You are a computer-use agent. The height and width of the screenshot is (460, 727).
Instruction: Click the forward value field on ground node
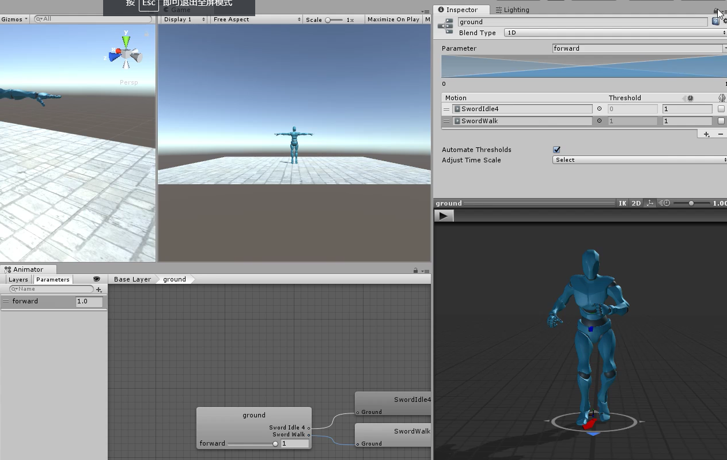tap(295, 443)
